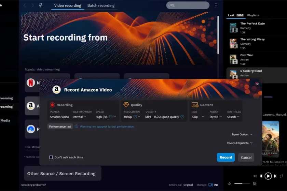Open help icon next to MP4 quality
Screen dimensions: 287x191
point(182,117)
